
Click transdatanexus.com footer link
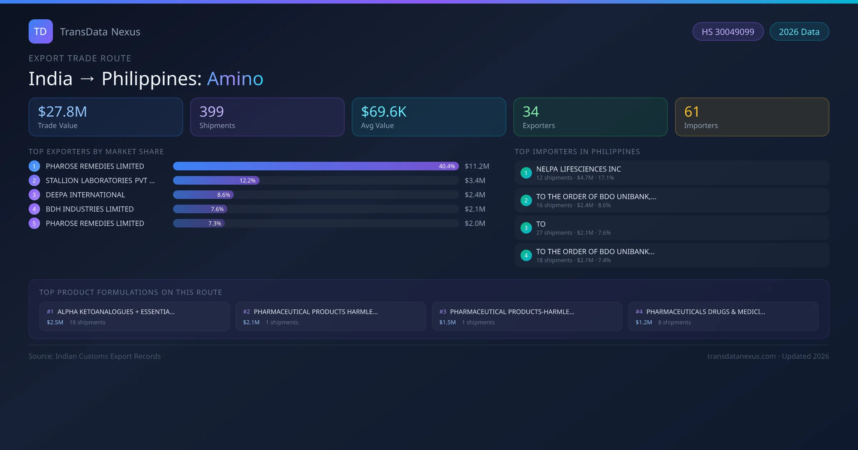pos(741,356)
